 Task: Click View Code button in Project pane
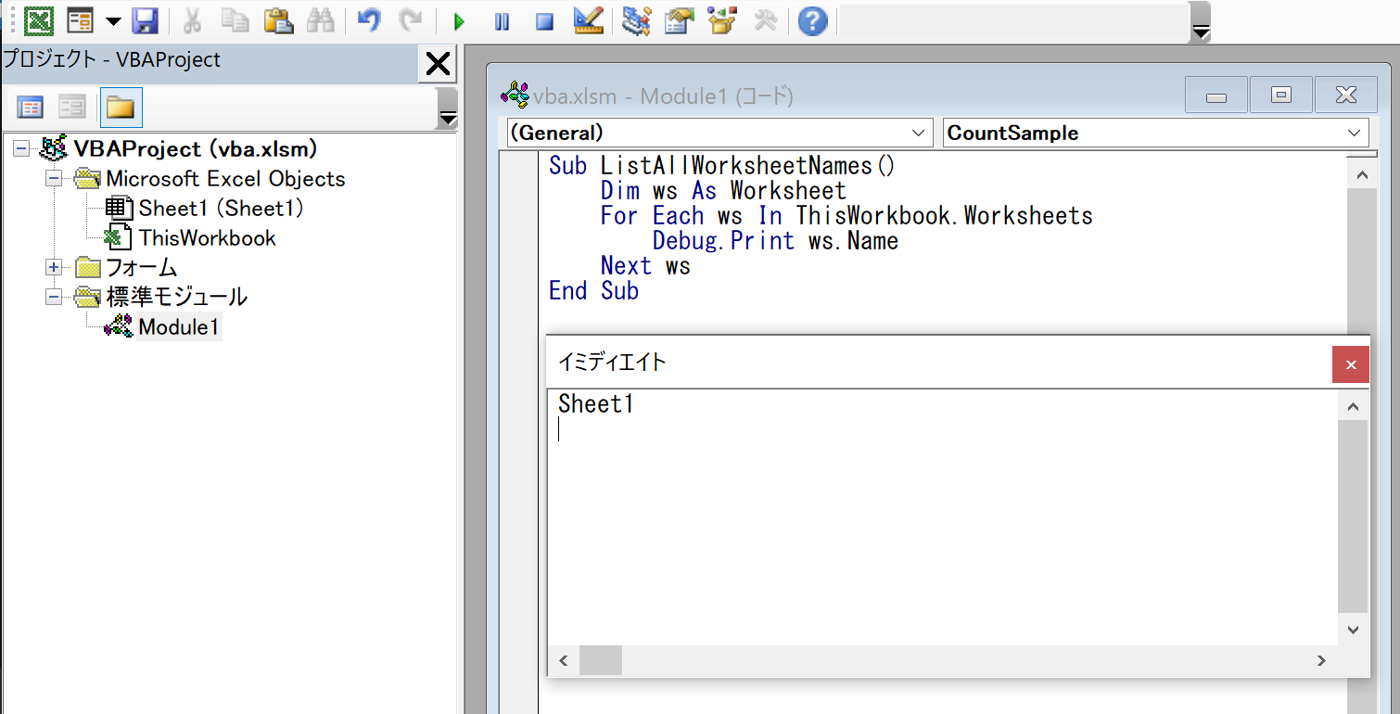pyautogui.click(x=31, y=108)
